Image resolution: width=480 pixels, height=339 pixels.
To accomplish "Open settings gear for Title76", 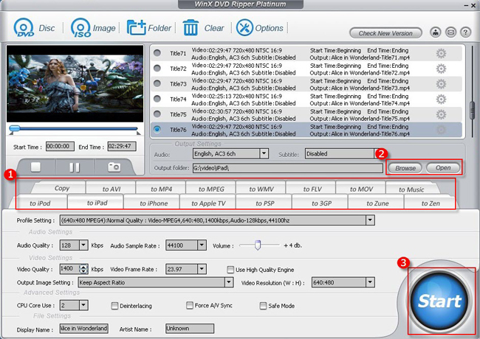I will click(x=441, y=130).
